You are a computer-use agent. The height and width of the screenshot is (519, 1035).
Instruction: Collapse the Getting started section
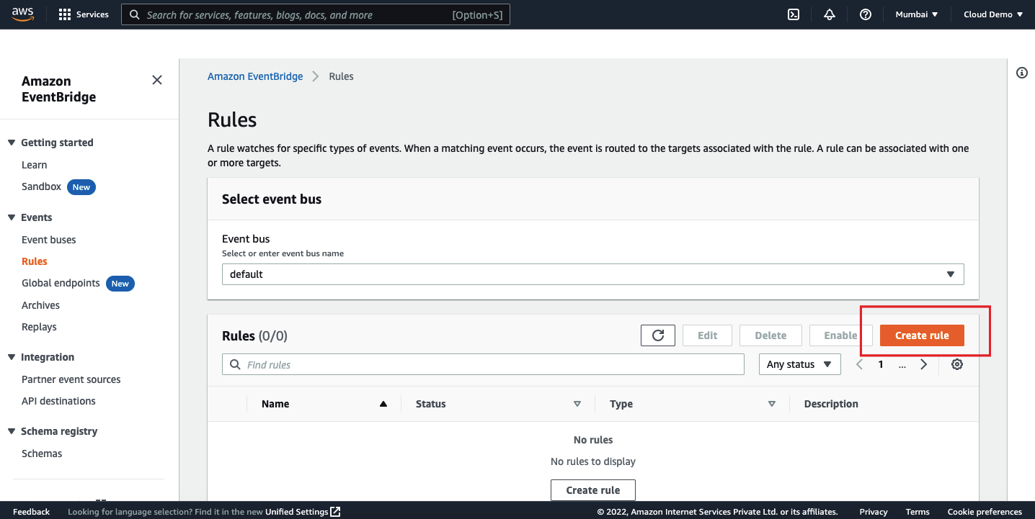[12, 143]
